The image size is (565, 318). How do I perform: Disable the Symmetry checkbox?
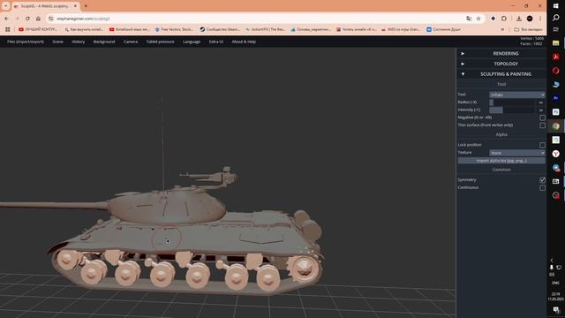(x=542, y=180)
